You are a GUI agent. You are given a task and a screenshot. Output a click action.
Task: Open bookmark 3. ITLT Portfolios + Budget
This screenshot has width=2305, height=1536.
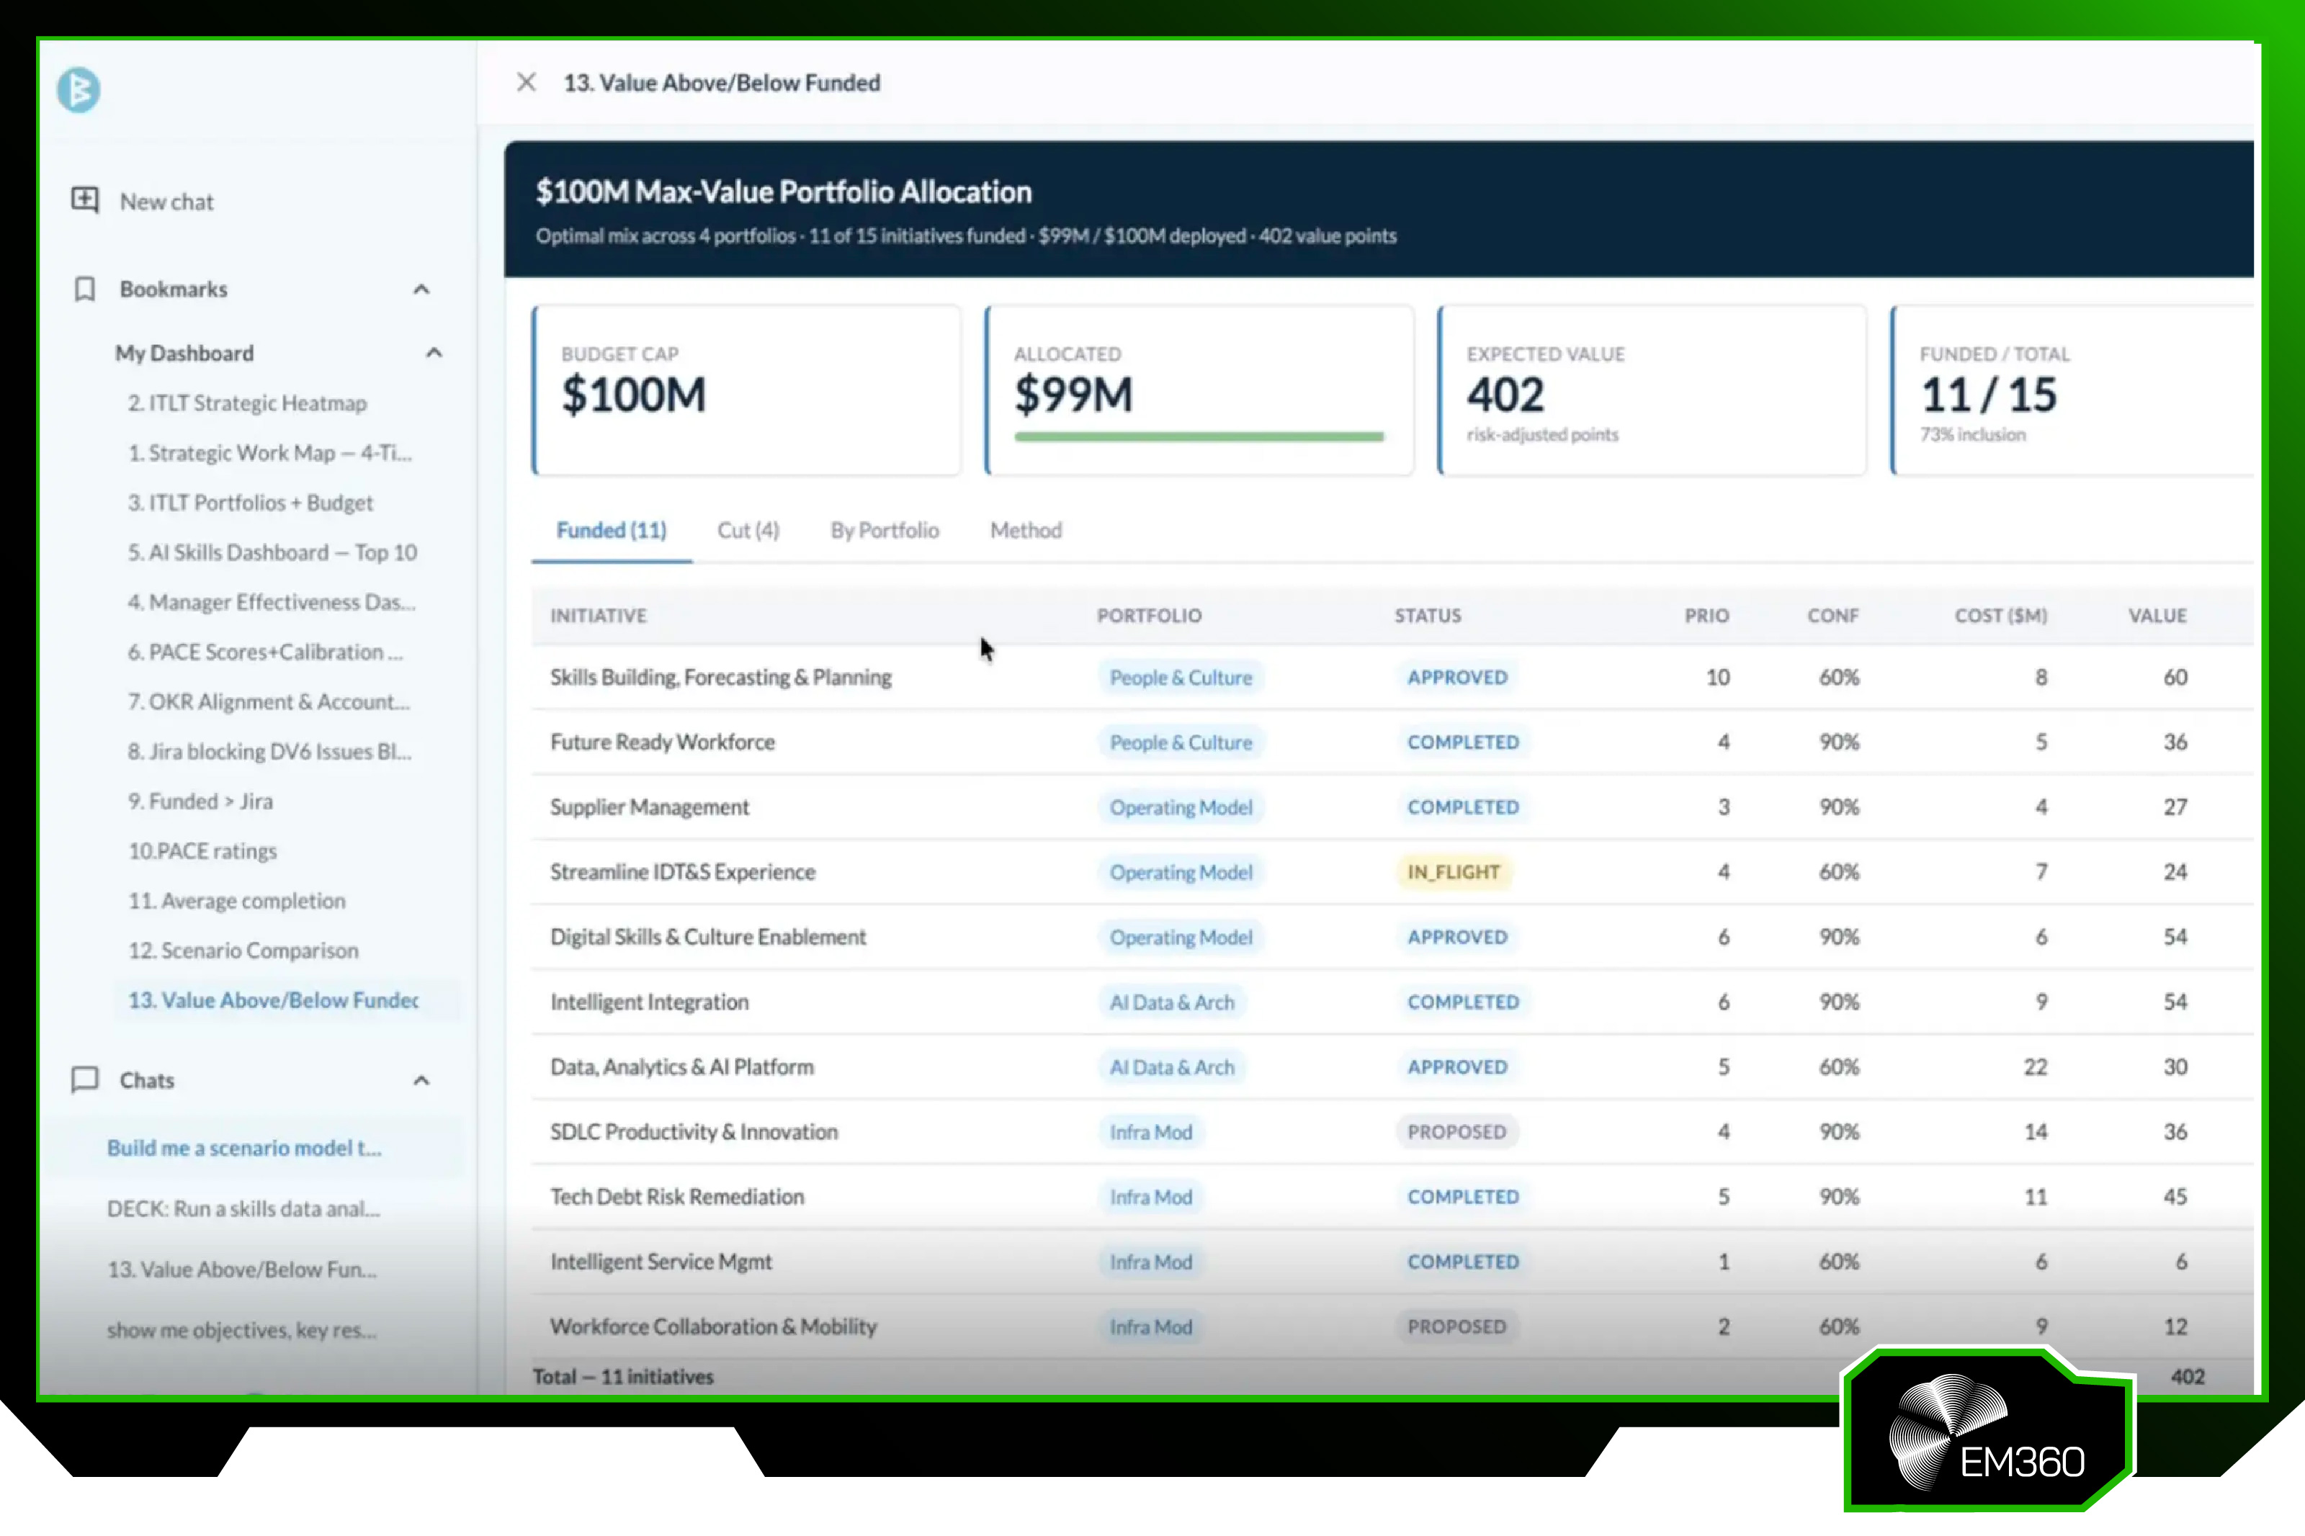click(x=250, y=503)
